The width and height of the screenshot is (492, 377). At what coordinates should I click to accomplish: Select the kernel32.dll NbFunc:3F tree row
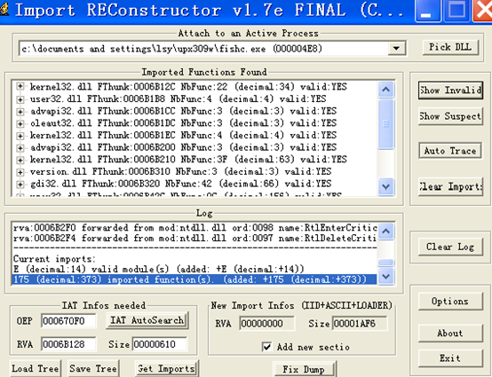click(x=188, y=160)
